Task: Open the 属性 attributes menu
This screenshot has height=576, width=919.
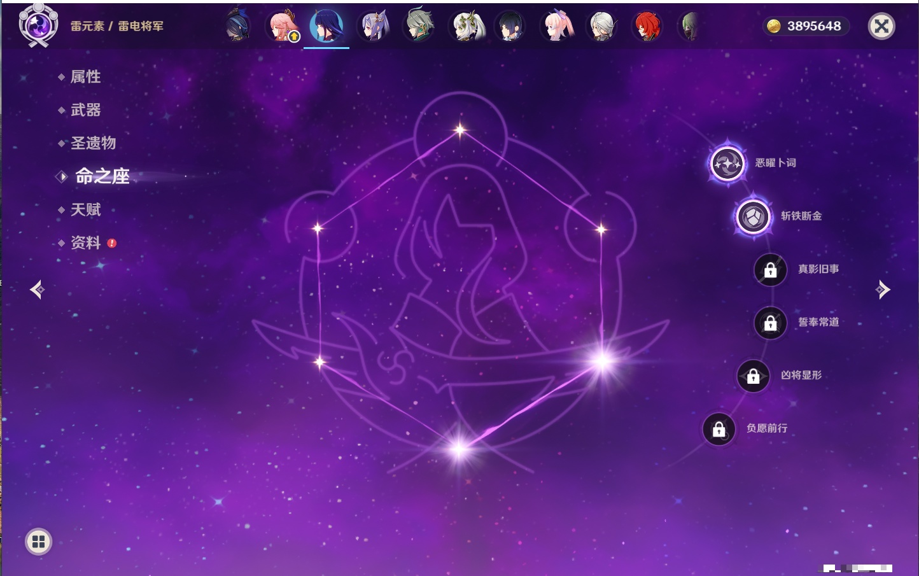Action: pyautogui.click(x=85, y=77)
